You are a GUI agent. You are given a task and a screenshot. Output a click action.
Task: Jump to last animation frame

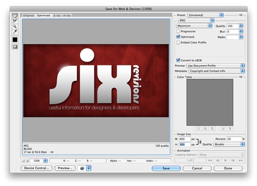point(241,160)
